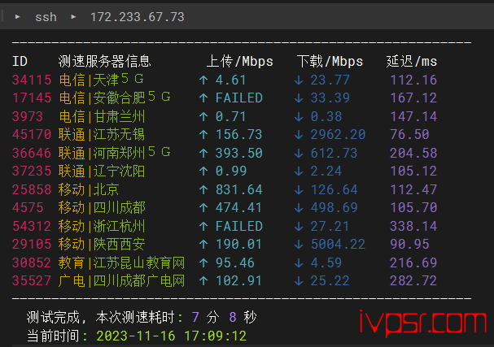Click the timestamp 2023-11-16 17:09:12
The height and width of the screenshot is (347, 494).
coord(171,336)
